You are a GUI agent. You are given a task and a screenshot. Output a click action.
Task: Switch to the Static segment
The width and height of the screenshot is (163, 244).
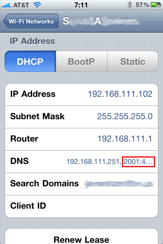coord(133,61)
